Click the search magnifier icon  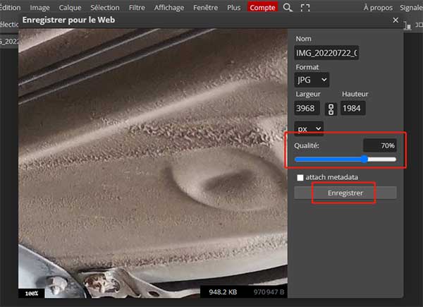(x=288, y=7)
